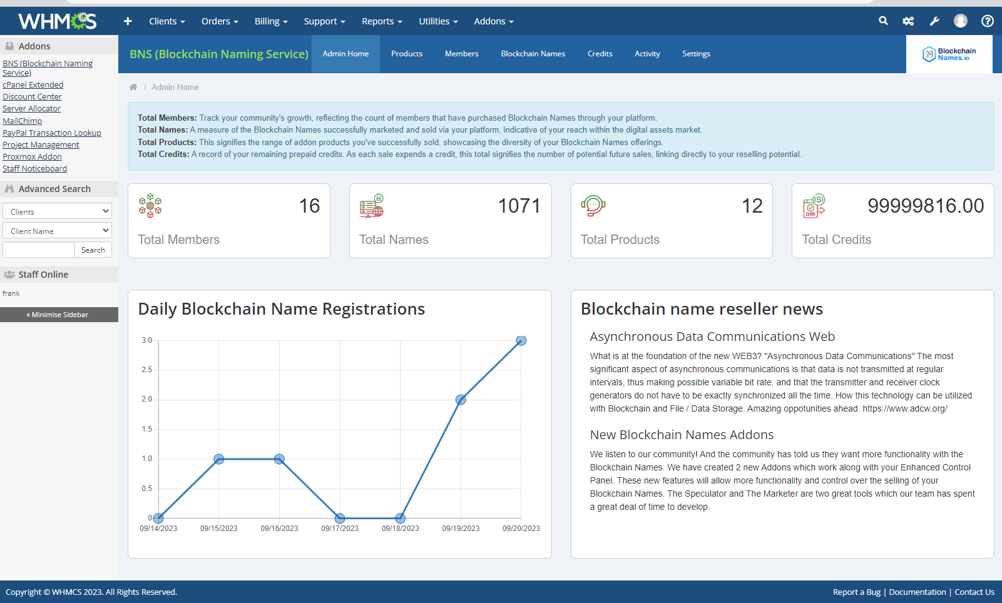1002x603 pixels.
Task: Open the user account avatar
Action: click(x=961, y=21)
